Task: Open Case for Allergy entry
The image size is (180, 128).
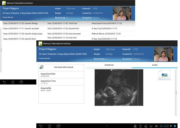Action: 20,24
